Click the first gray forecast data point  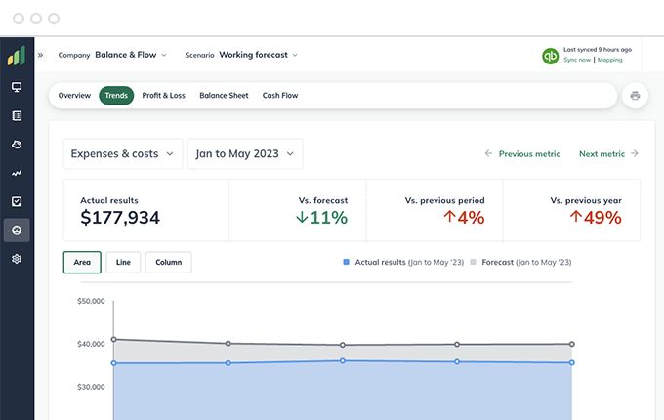[113, 339]
